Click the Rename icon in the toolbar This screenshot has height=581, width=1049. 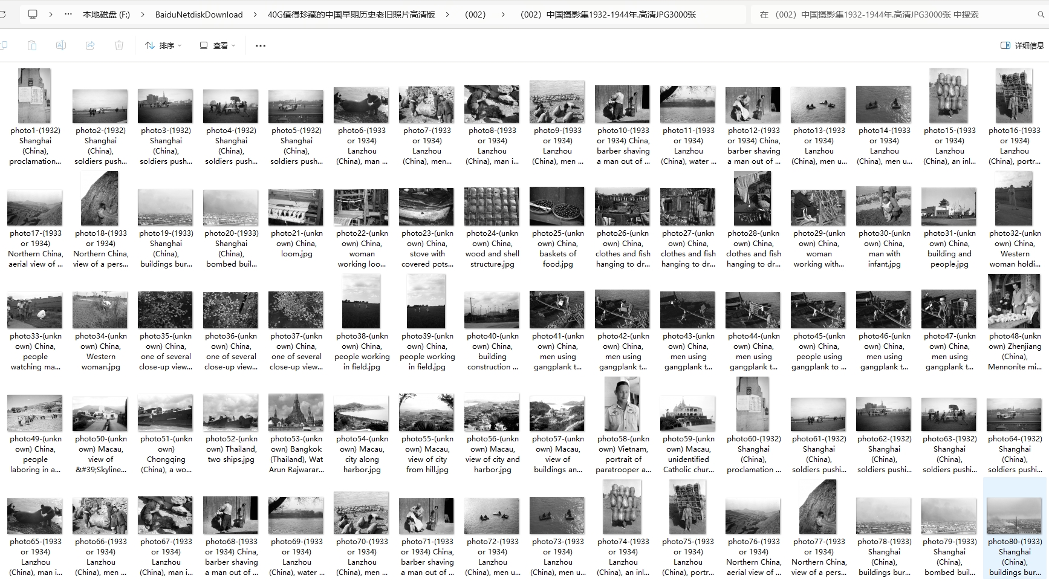coord(61,45)
